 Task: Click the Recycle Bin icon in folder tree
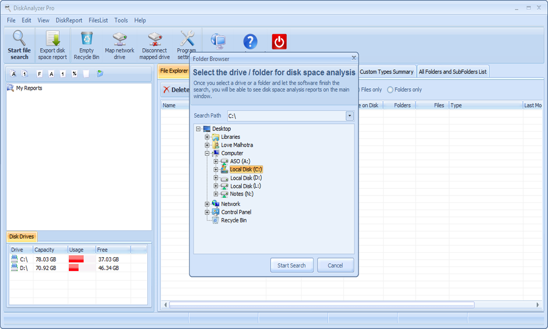point(216,221)
